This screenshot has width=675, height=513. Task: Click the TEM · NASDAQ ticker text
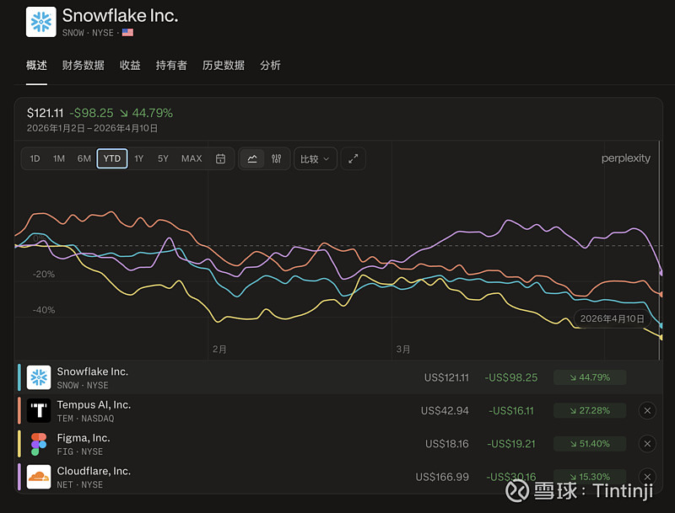pyautogui.click(x=86, y=419)
